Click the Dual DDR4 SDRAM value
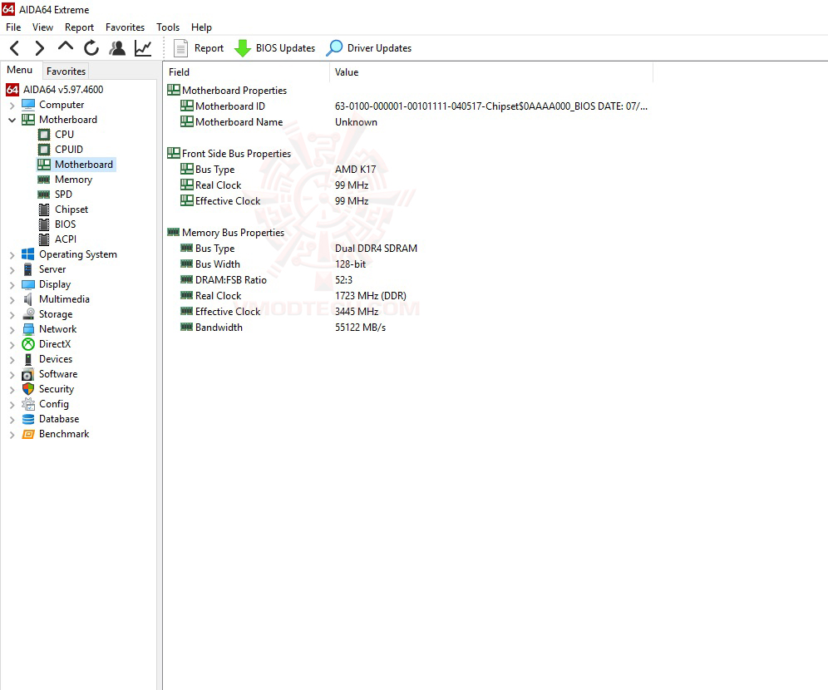 376,248
